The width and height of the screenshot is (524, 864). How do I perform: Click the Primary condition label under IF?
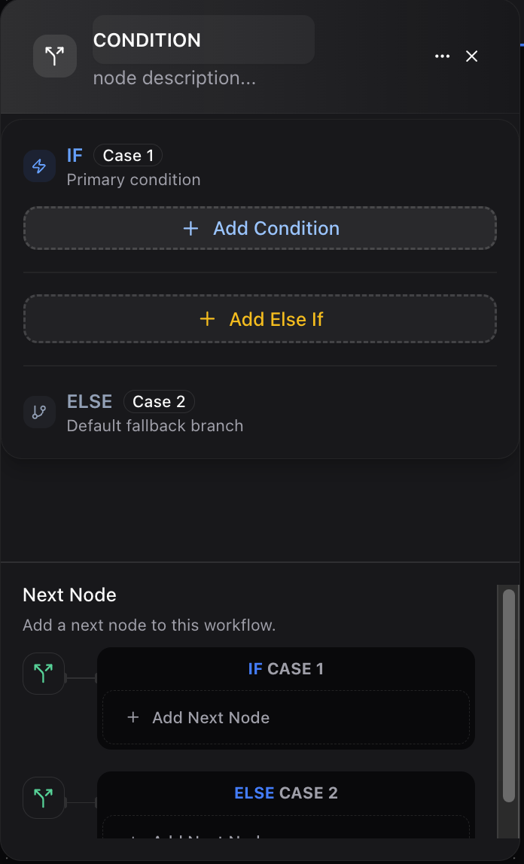click(x=133, y=179)
